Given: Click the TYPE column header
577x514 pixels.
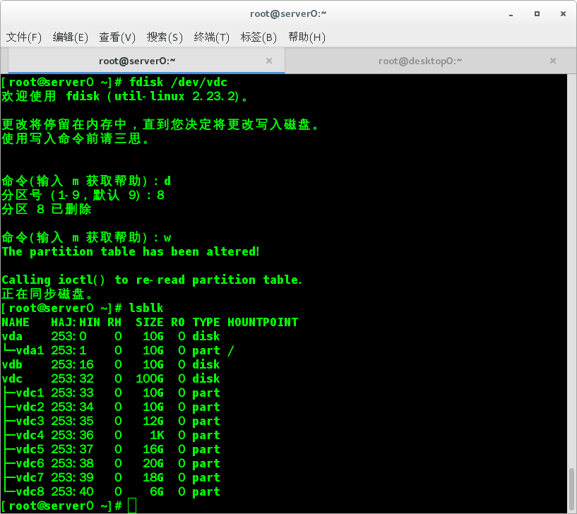Looking at the screenshot, I should pyautogui.click(x=206, y=322).
